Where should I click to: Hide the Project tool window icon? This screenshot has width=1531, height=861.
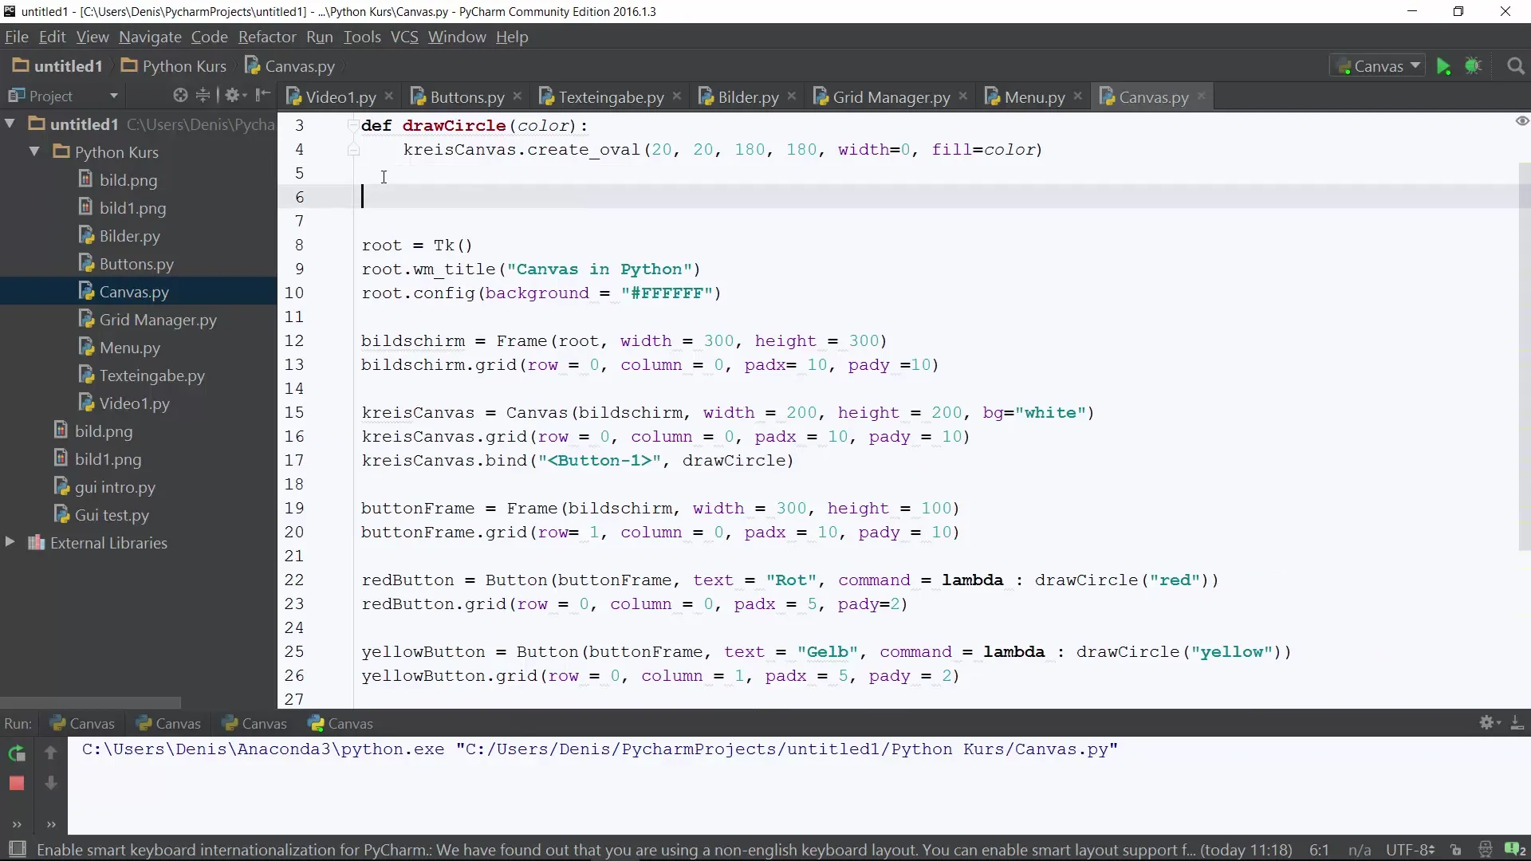[x=262, y=96]
